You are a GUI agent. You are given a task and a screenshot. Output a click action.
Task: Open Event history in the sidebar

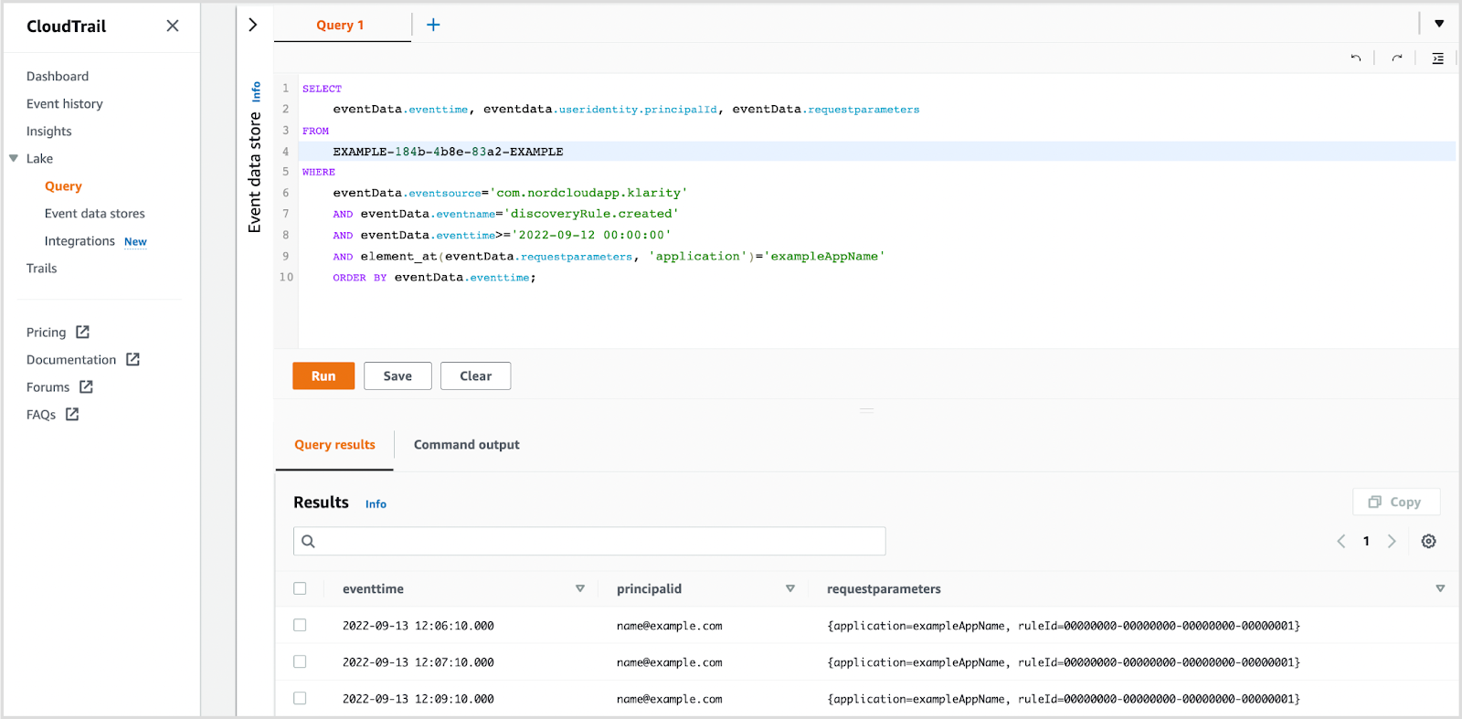click(x=64, y=104)
